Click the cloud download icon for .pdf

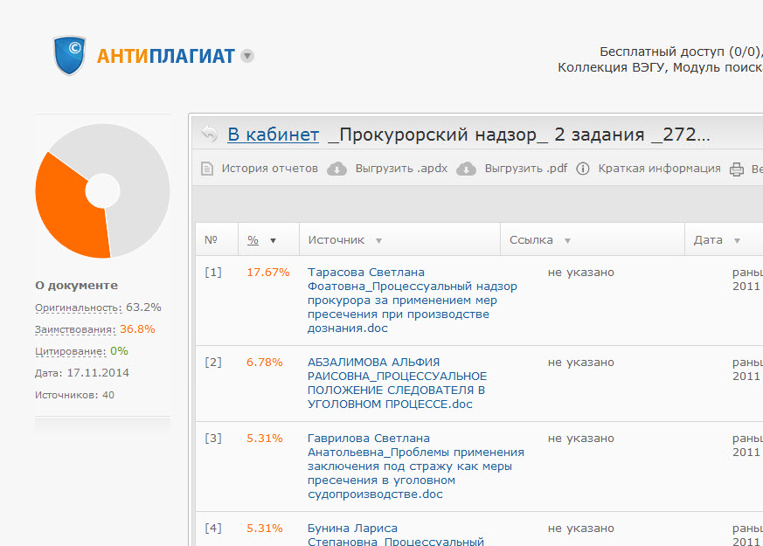point(466,169)
